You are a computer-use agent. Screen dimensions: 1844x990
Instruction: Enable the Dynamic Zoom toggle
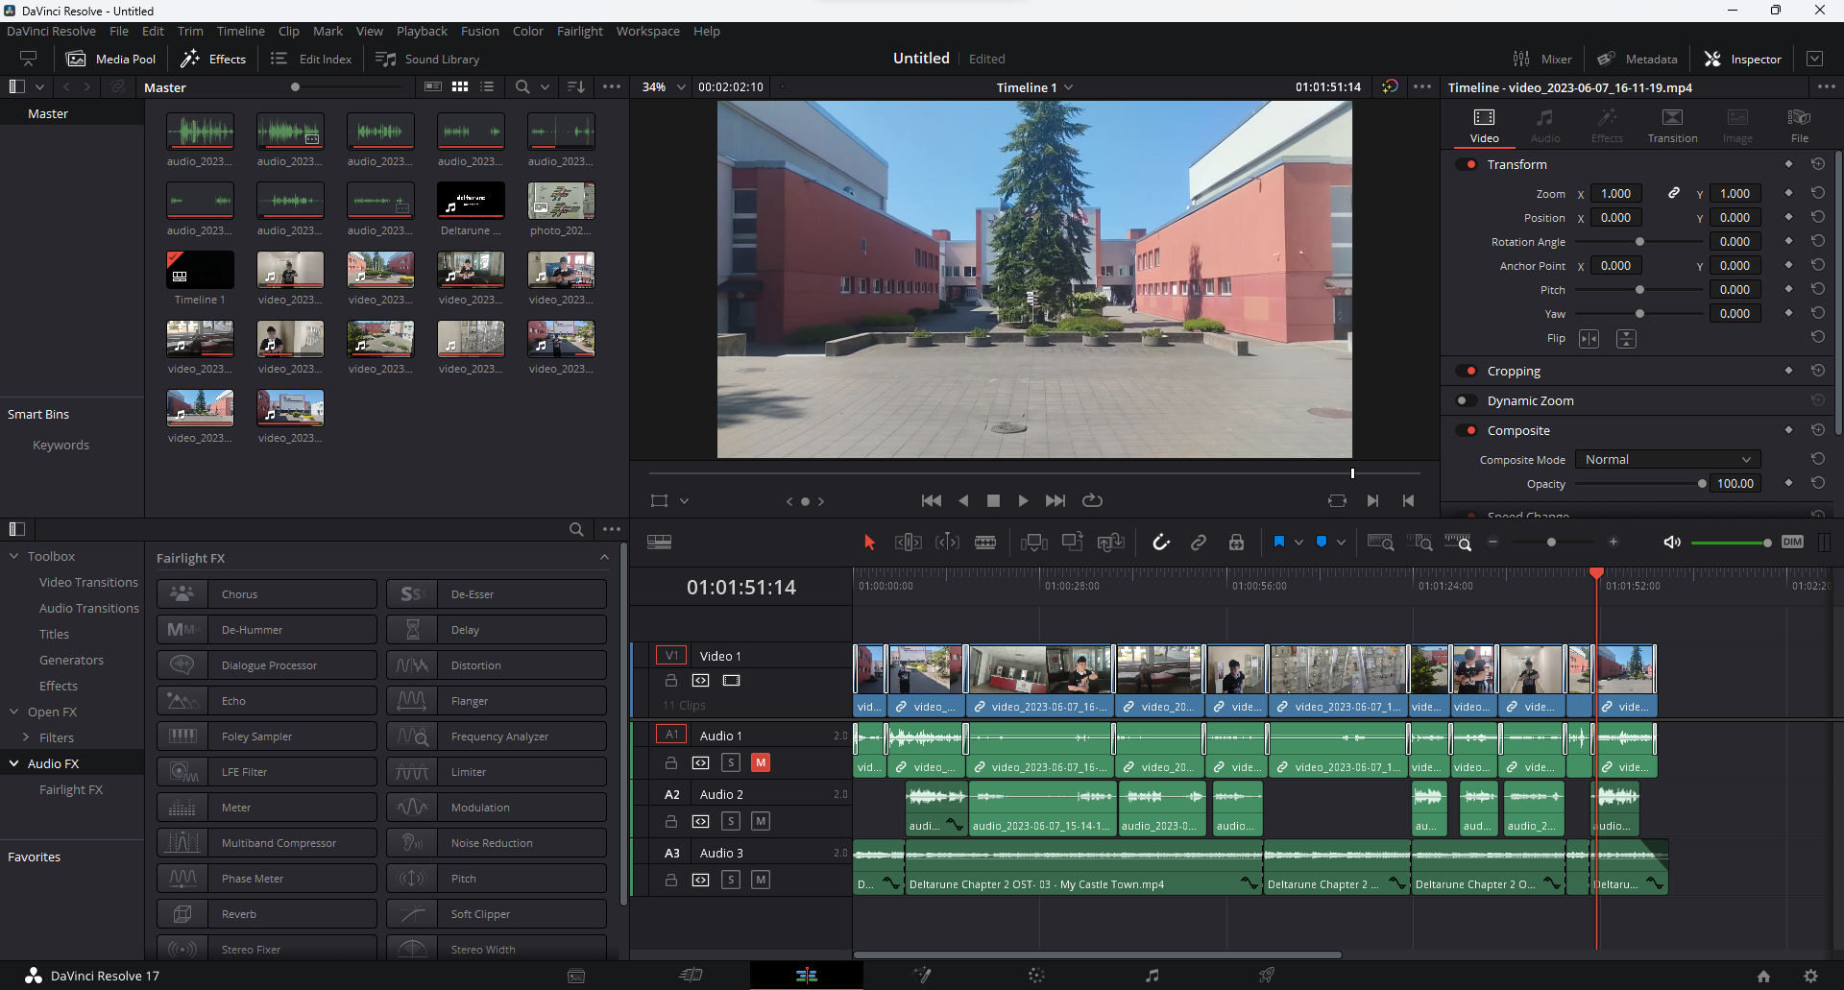tap(1467, 400)
